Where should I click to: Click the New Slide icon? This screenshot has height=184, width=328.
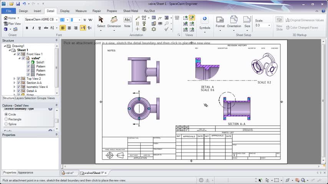point(279,20)
